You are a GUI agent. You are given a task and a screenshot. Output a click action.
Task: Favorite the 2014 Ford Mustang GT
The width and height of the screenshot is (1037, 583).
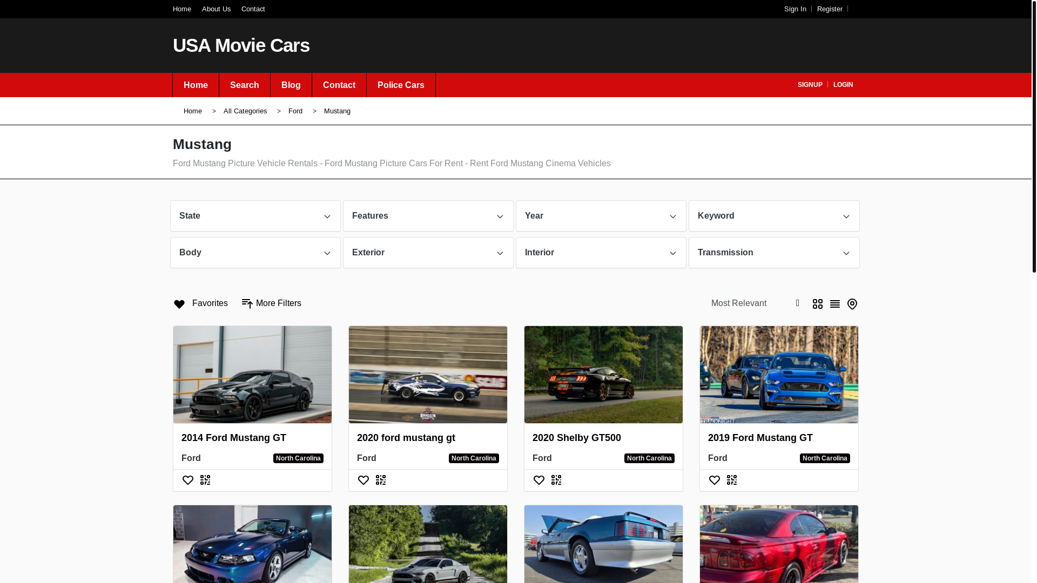pos(188,480)
